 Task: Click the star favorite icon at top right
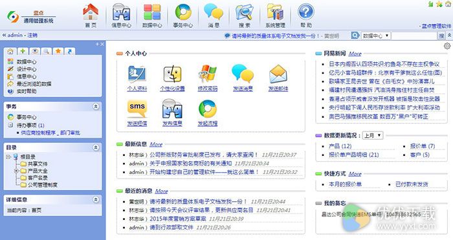pyautogui.click(x=439, y=4)
